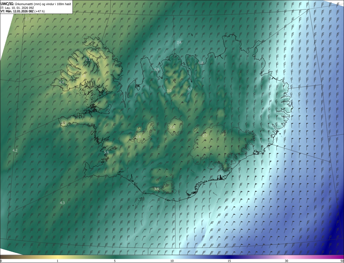Click the 3.0 value on the map
Image resolution: width=344 pixels, height=263 pixels.
tap(169, 91)
